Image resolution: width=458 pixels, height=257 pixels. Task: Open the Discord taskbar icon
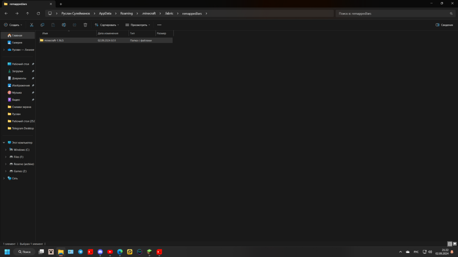point(100,252)
